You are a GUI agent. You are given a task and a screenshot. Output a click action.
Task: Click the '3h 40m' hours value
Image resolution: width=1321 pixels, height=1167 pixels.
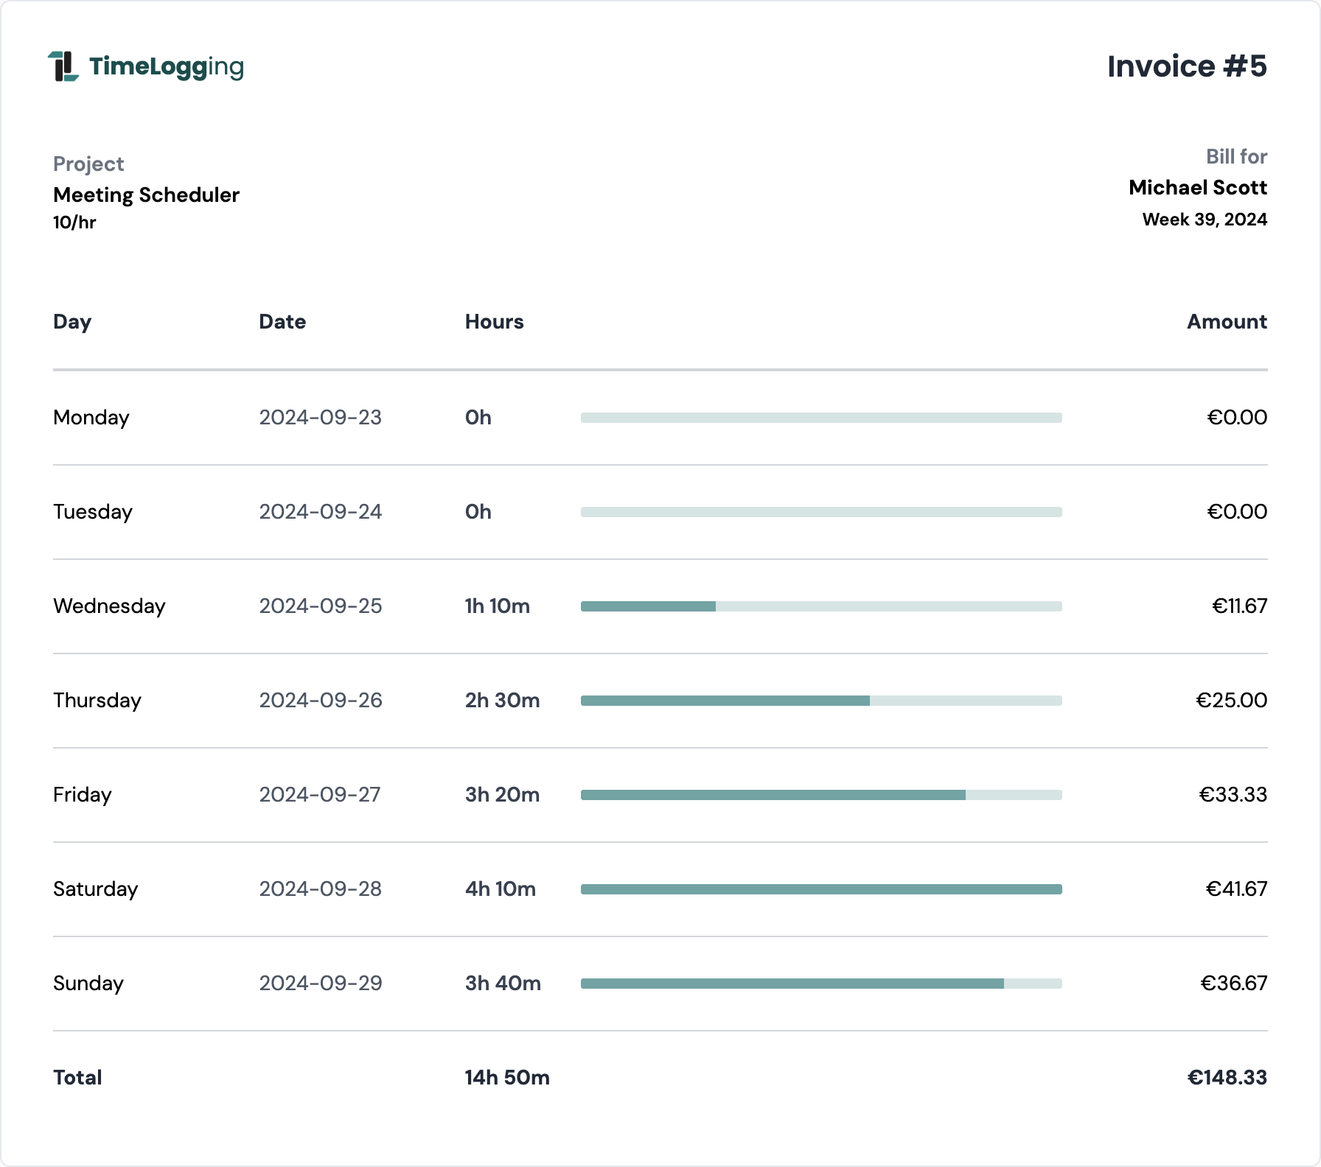coord(503,983)
